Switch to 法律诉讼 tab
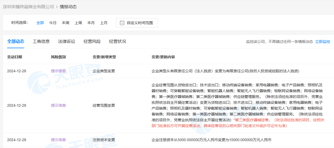This screenshot has height=148, width=334. [x=67, y=41]
